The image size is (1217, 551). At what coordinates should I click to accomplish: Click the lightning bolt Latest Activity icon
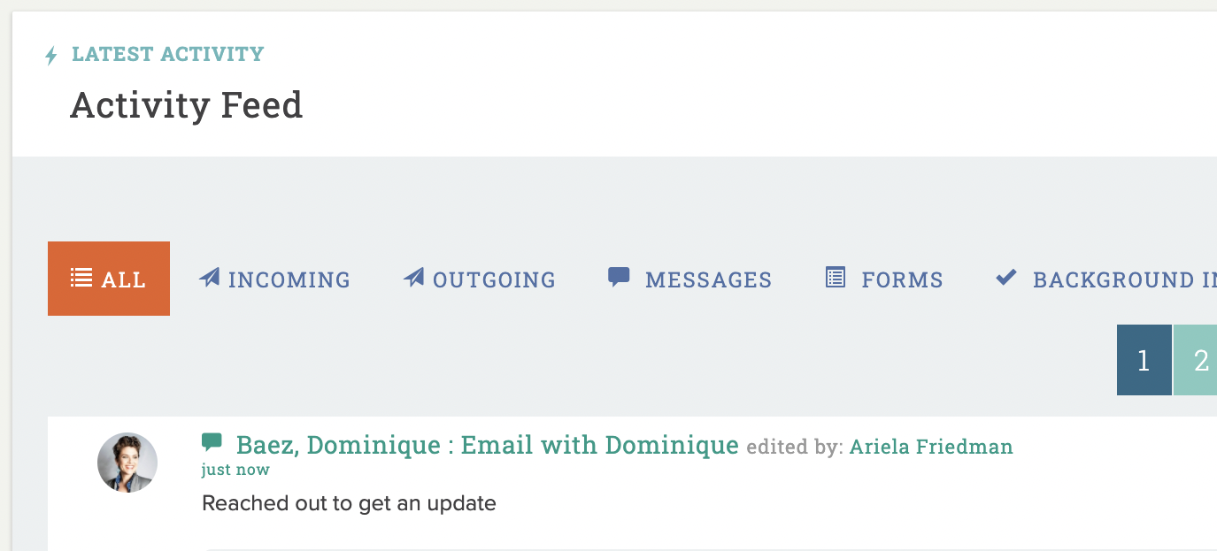pos(51,56)
